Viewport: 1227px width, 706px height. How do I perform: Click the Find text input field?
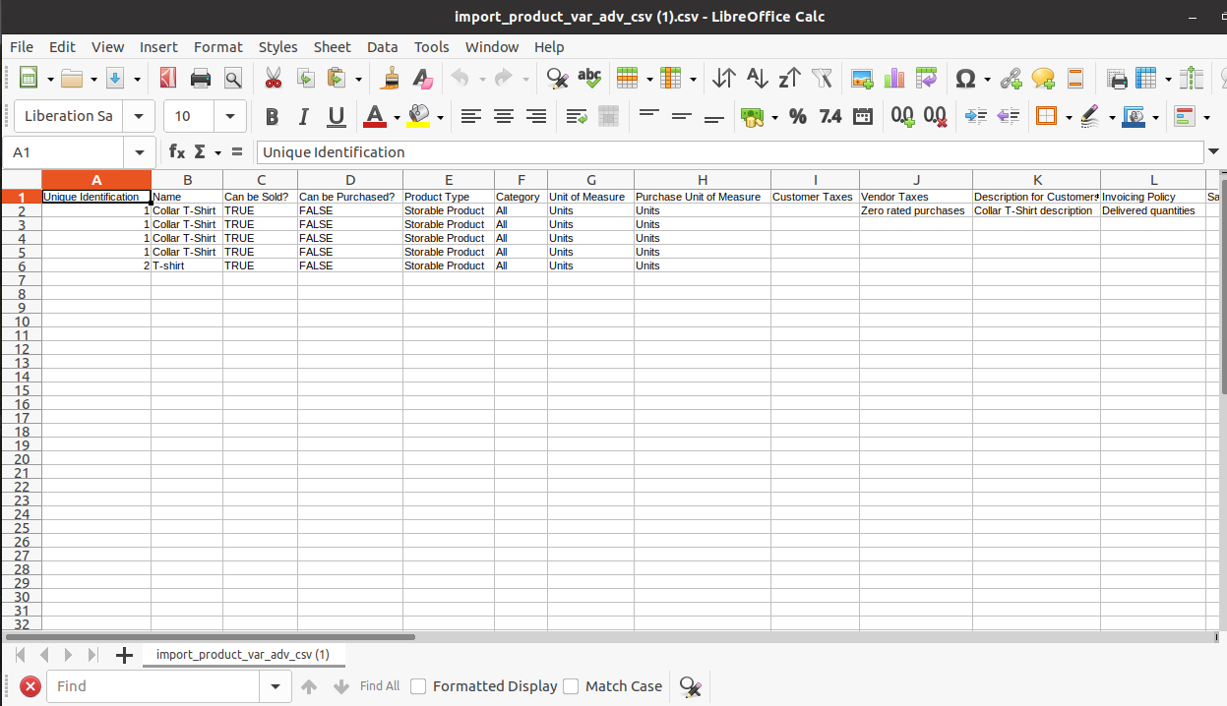pos(153,686)
